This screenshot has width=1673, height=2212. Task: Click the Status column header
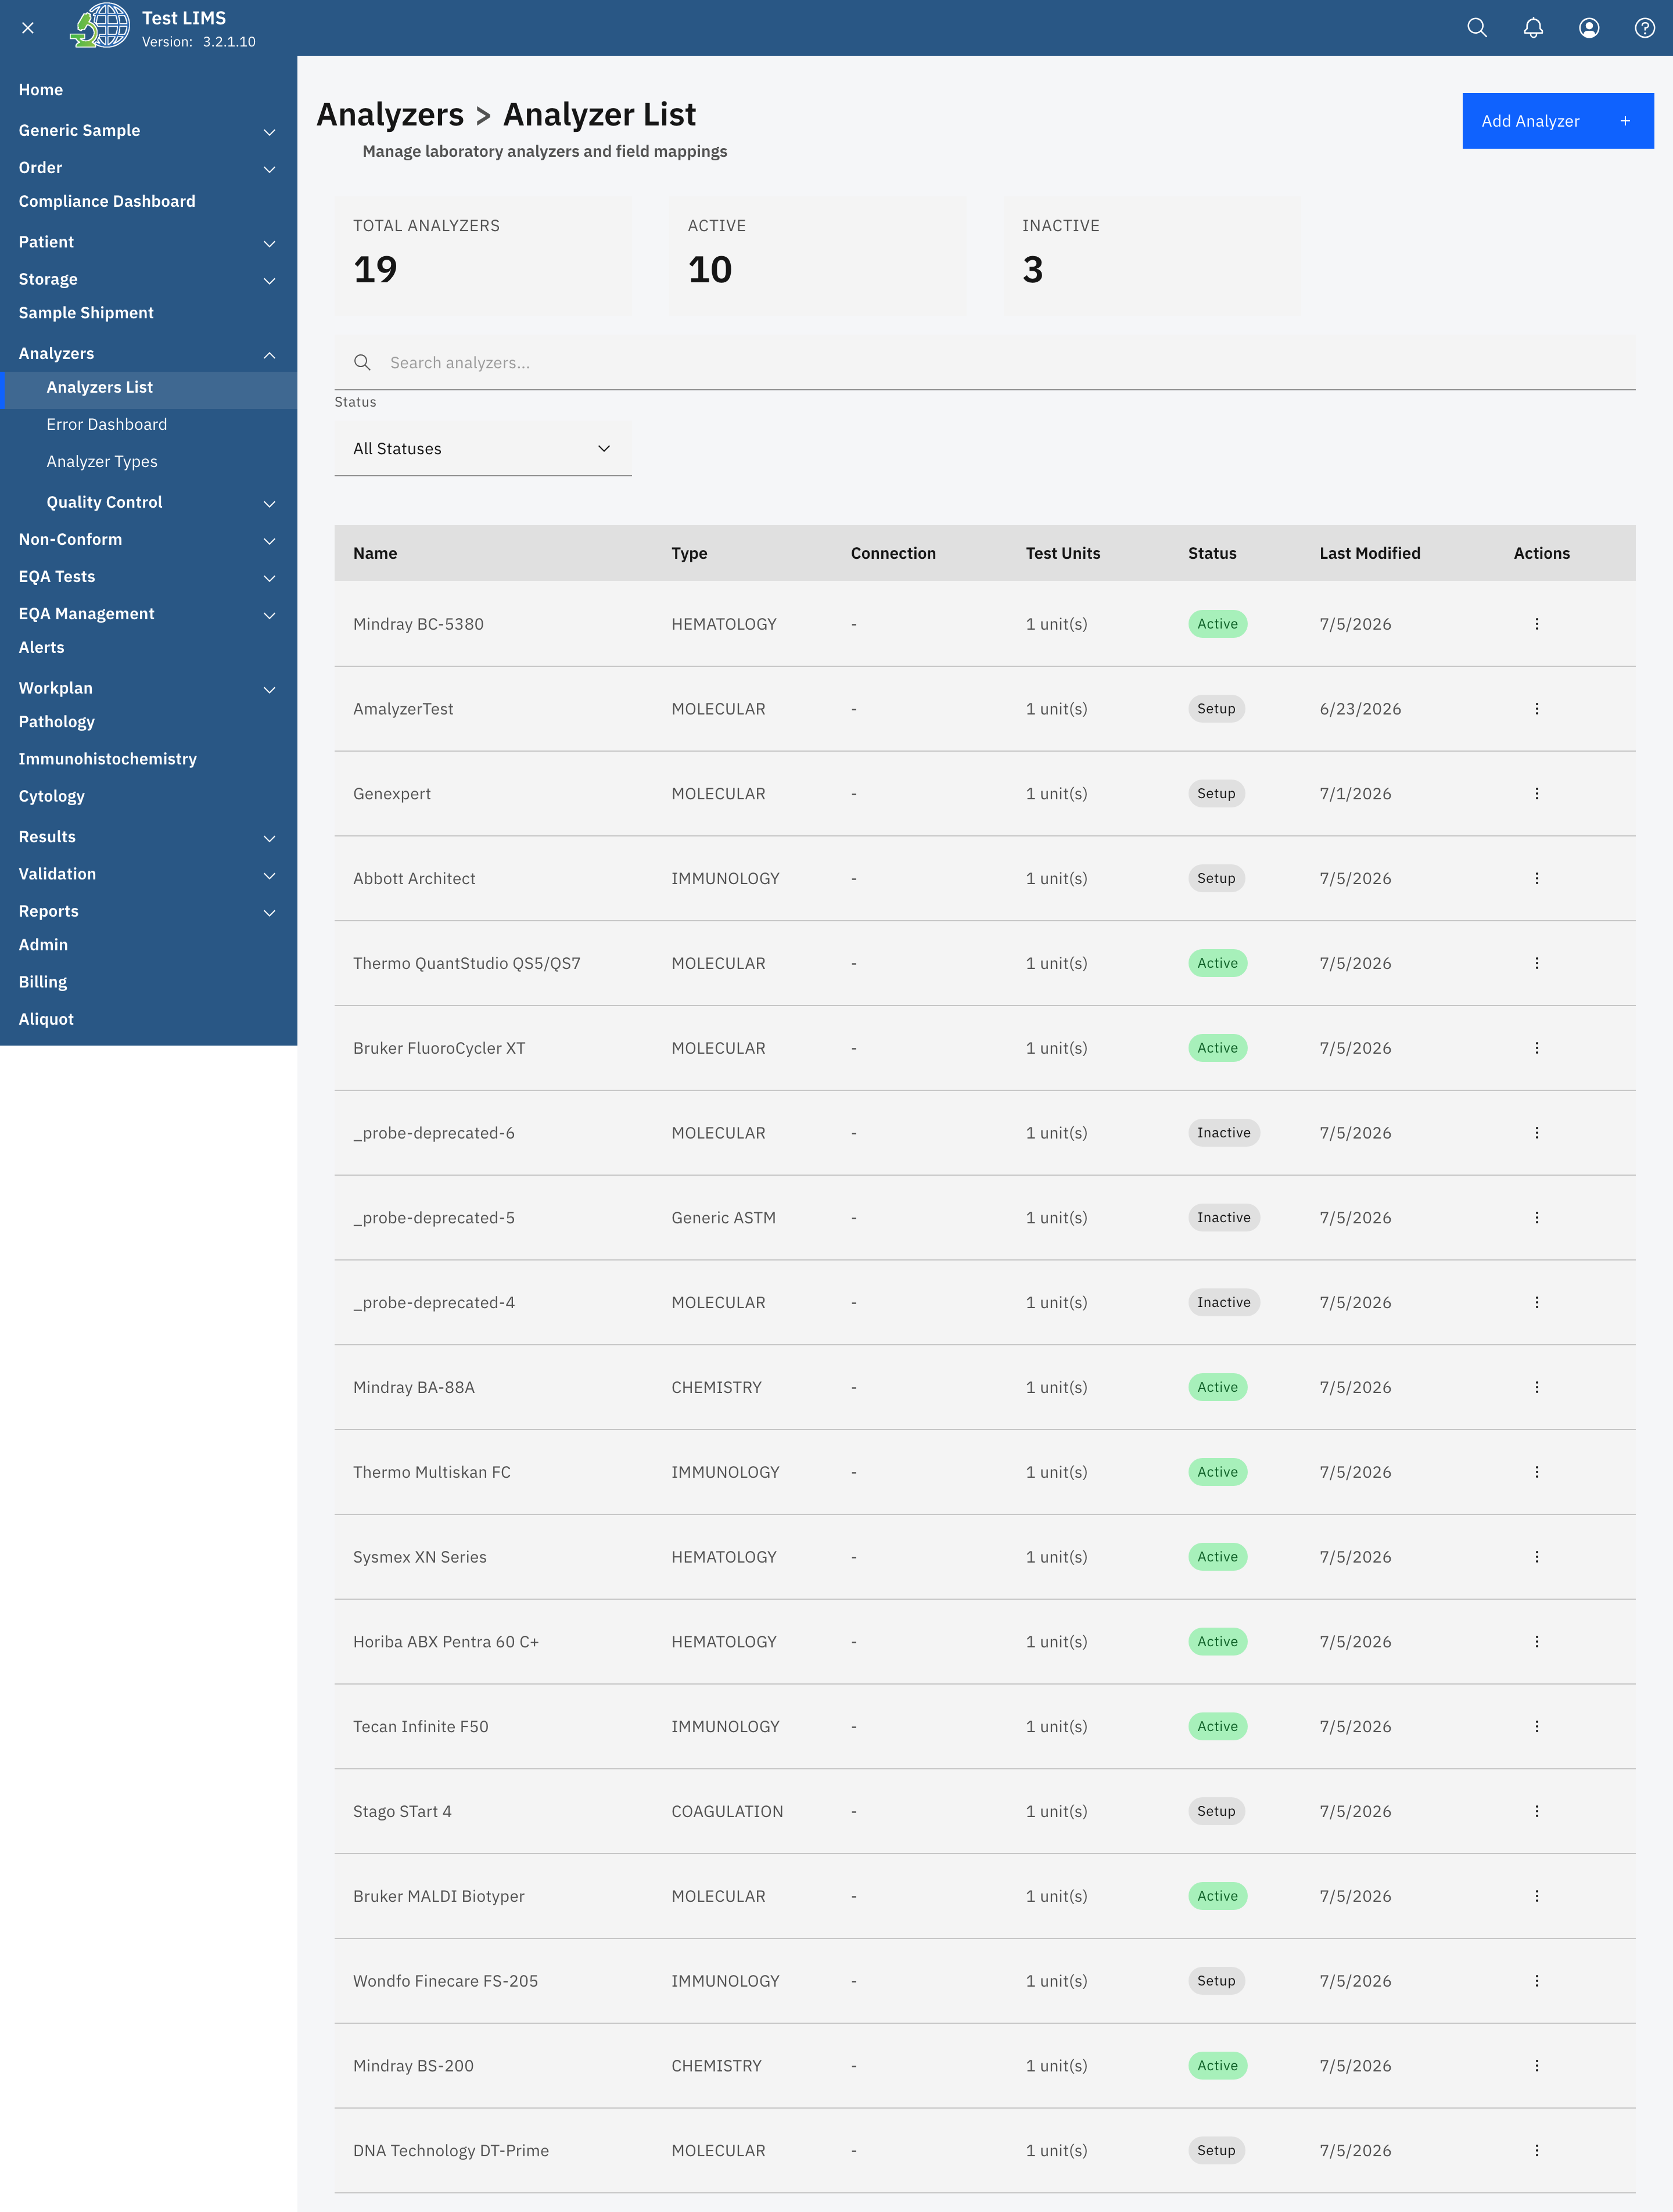pos(1212,554)
